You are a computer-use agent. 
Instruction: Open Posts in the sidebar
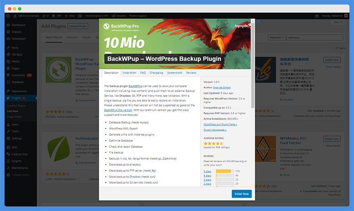coord(15,48)
